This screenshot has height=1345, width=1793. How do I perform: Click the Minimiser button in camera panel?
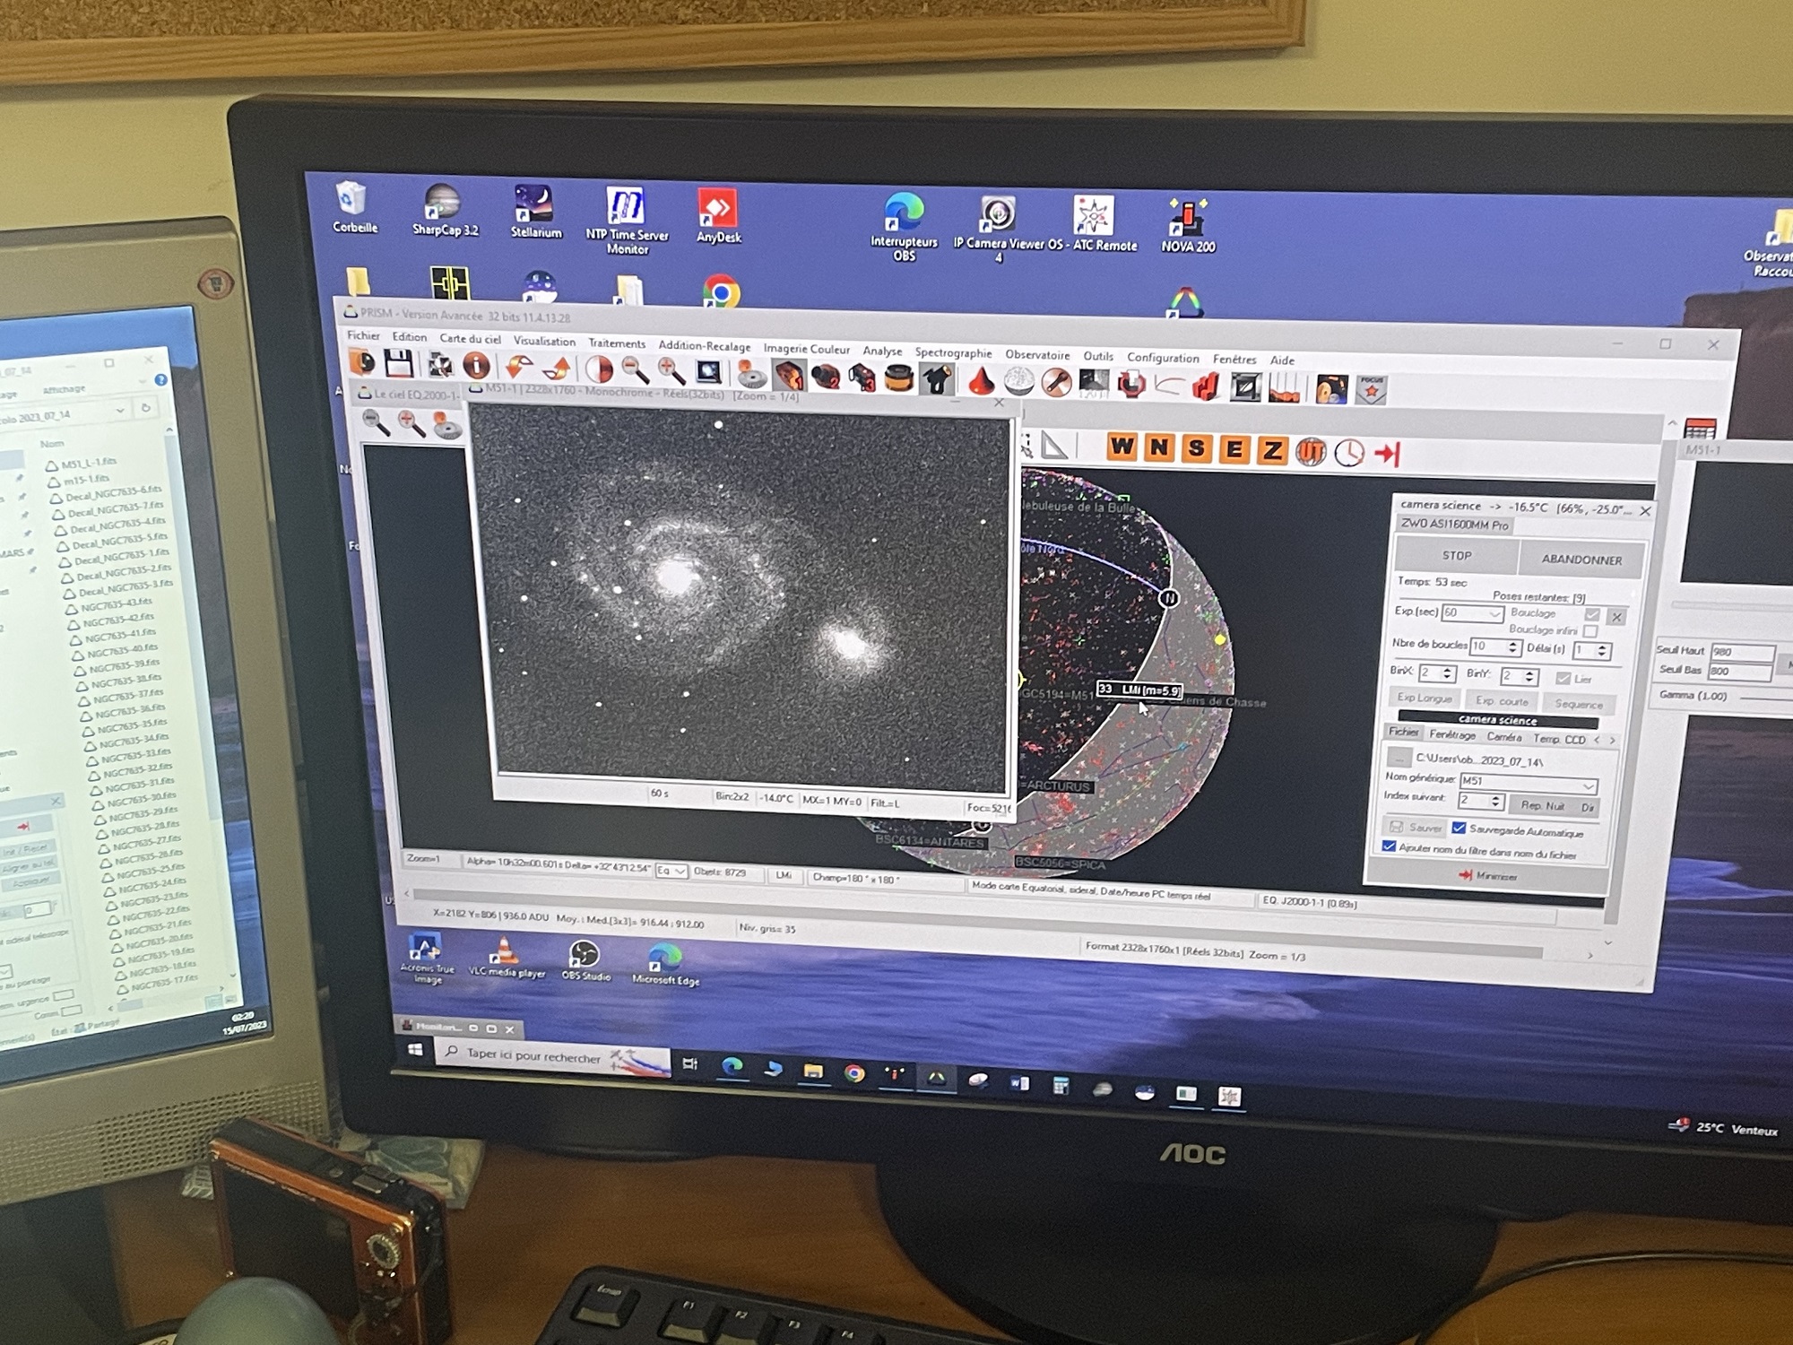(x=1488, y=875)
